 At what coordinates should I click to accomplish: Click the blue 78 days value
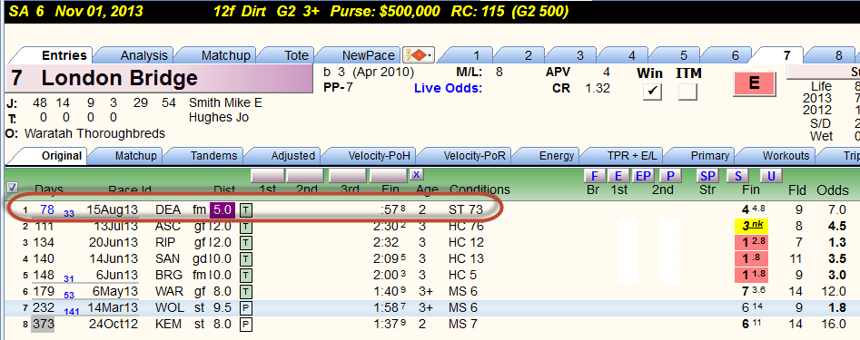[x=47, y=209]
